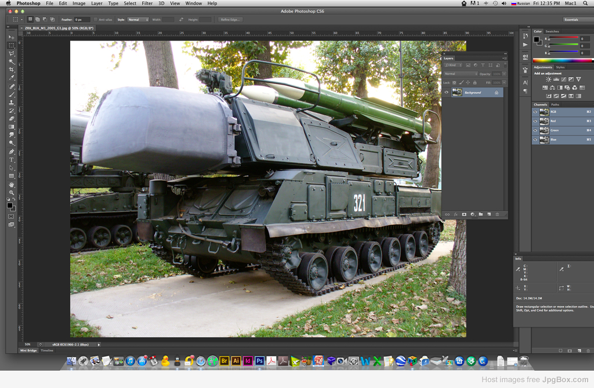
Task: Expand the layer blend mode Normal dropdown
Action: pos(460,74)
